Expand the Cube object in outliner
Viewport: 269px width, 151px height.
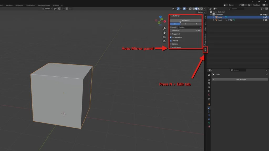pos(214,17)
